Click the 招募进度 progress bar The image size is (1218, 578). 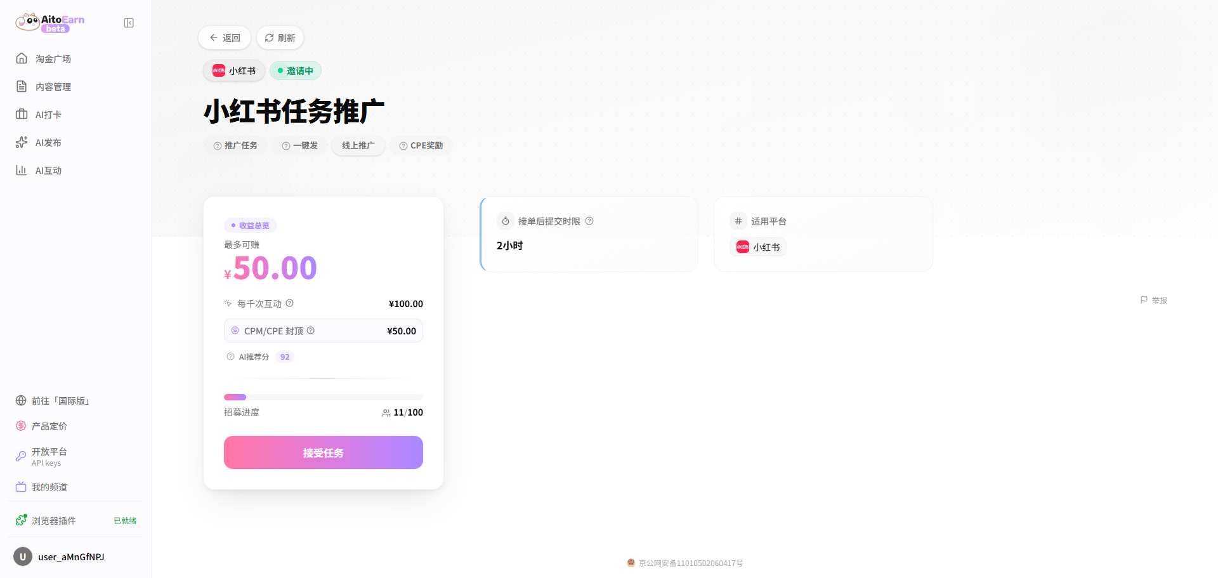click(324, 397)
